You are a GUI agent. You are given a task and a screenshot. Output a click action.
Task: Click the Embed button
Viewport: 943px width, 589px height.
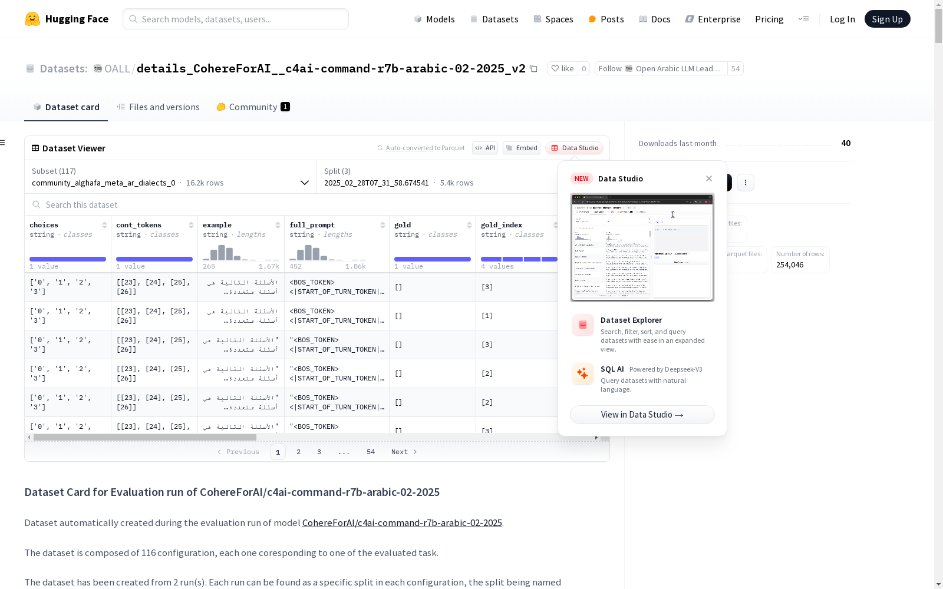point(522,148)
